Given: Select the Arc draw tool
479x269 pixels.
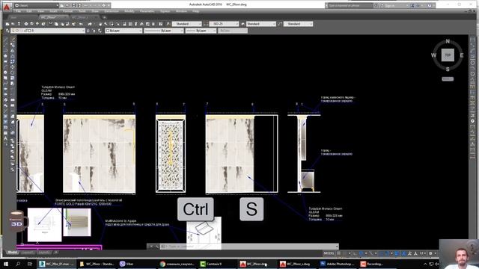Looking at the screenshot, I should point(5,67).
